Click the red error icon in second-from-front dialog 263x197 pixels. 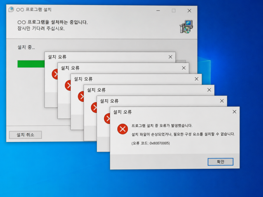click(x=107, y=118)
